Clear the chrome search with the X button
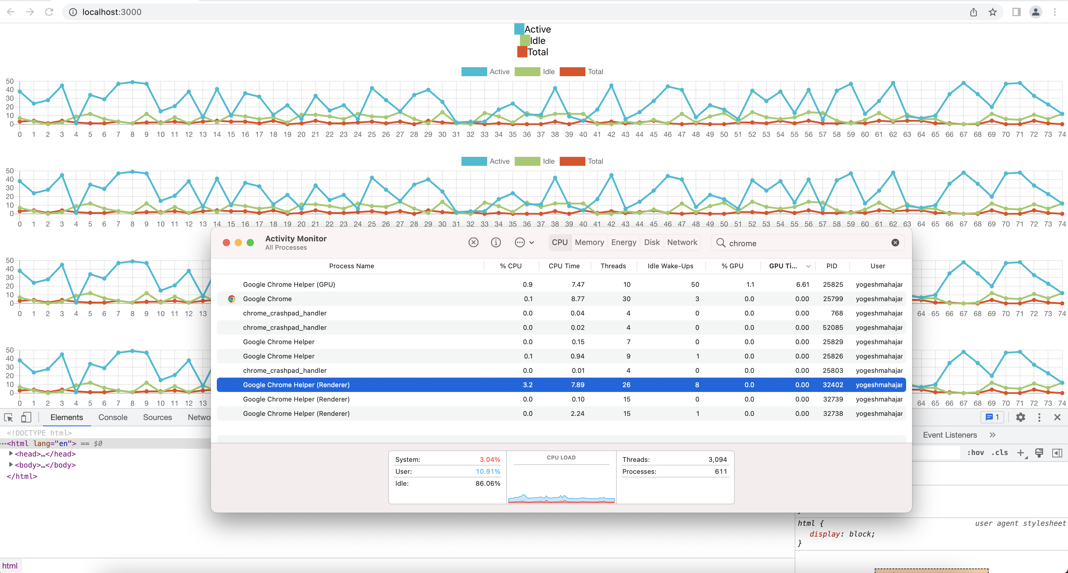This screenshot has height=573, width=1068. coord(895,243)
